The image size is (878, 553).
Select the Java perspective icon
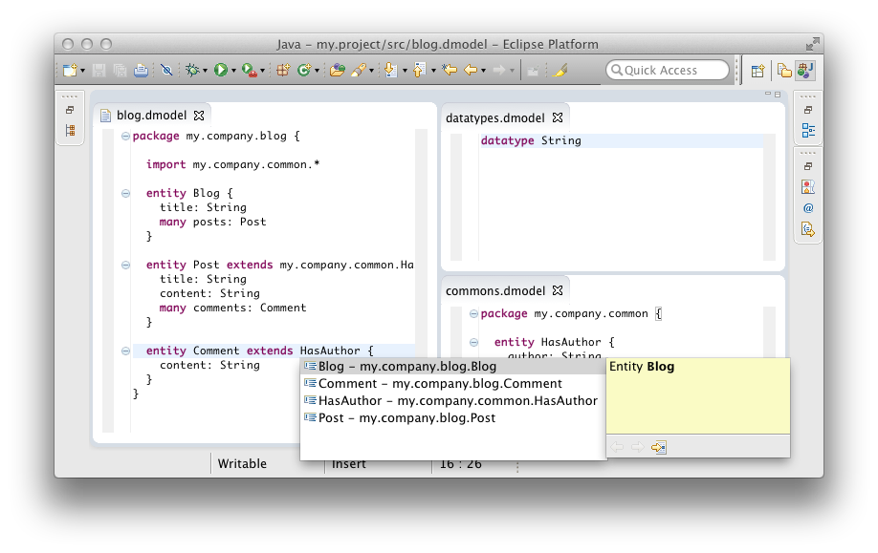[805, 71]
